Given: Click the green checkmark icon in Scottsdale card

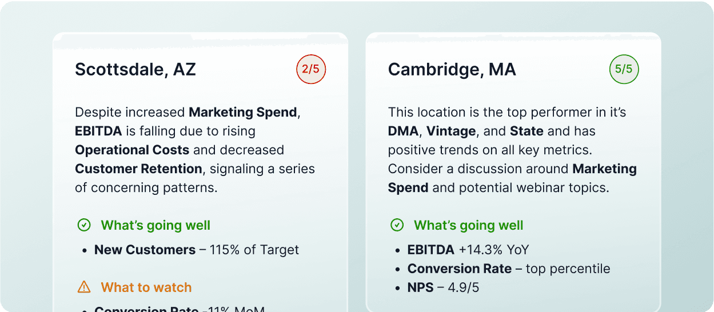Looking at the screenshot, I should [84, 225].
